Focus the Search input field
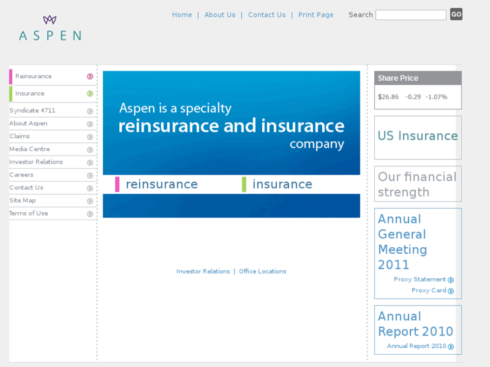Image resolution: width=490 pixels, height=367 pixels. pos(410,15)
